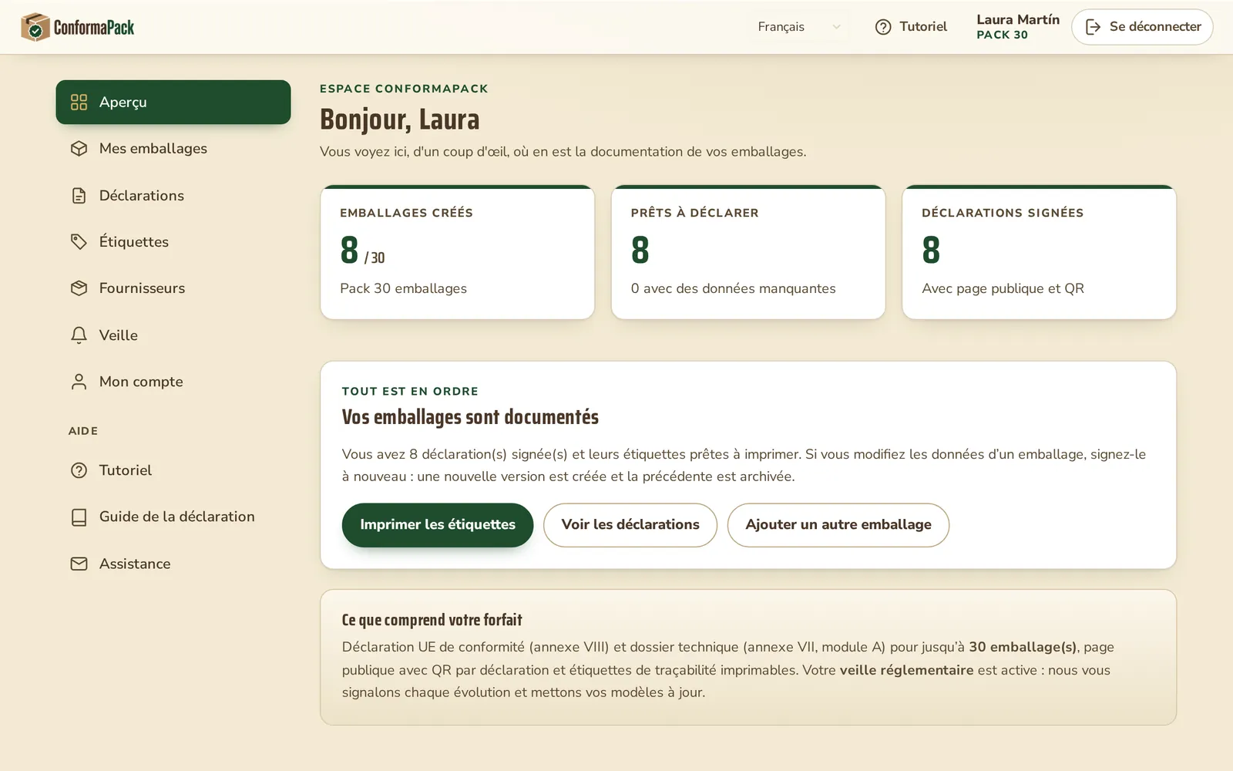Click the Mon compte person icon

tap(79, 382)
